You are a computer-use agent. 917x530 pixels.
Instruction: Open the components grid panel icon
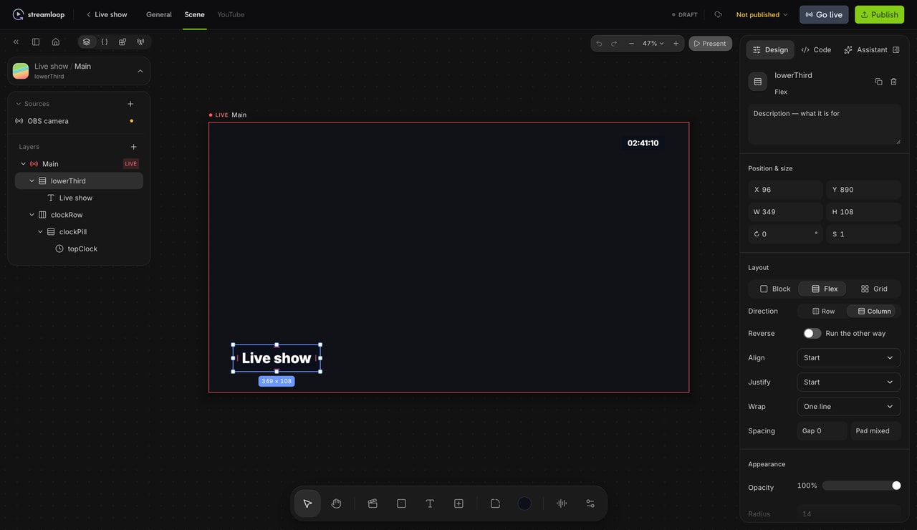point(123,42)
